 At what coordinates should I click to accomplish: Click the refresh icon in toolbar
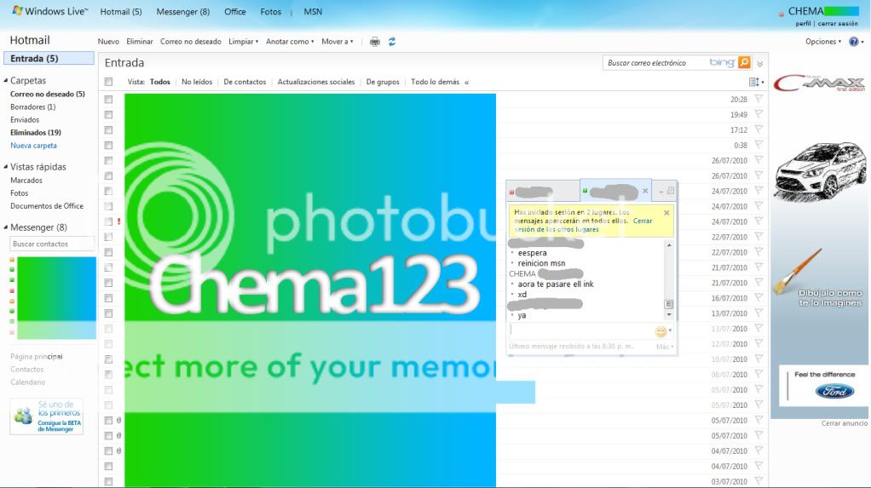[x=392, y=42]
